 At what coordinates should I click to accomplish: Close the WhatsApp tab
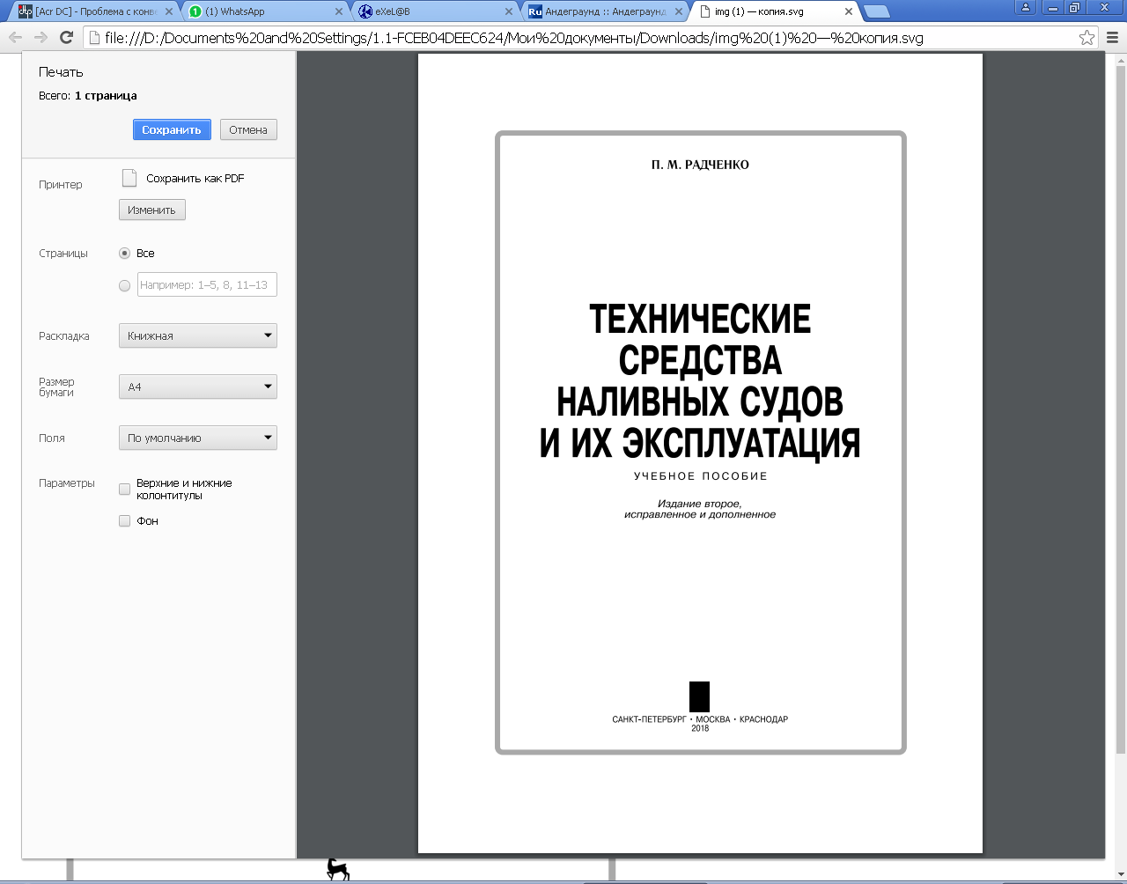click(338, 11)
